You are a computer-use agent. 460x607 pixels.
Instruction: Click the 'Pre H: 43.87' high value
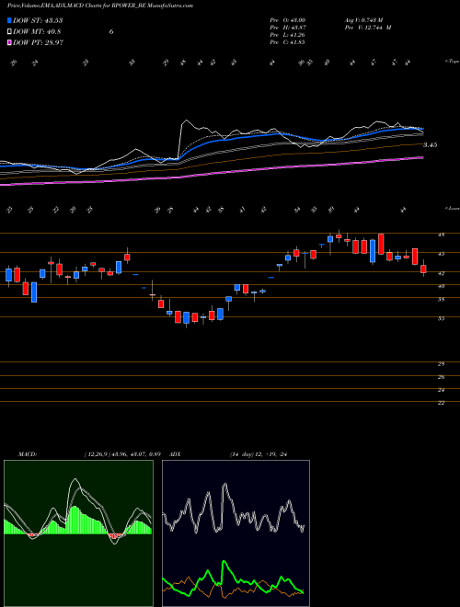pyautogui.click(x=288, y=28)
